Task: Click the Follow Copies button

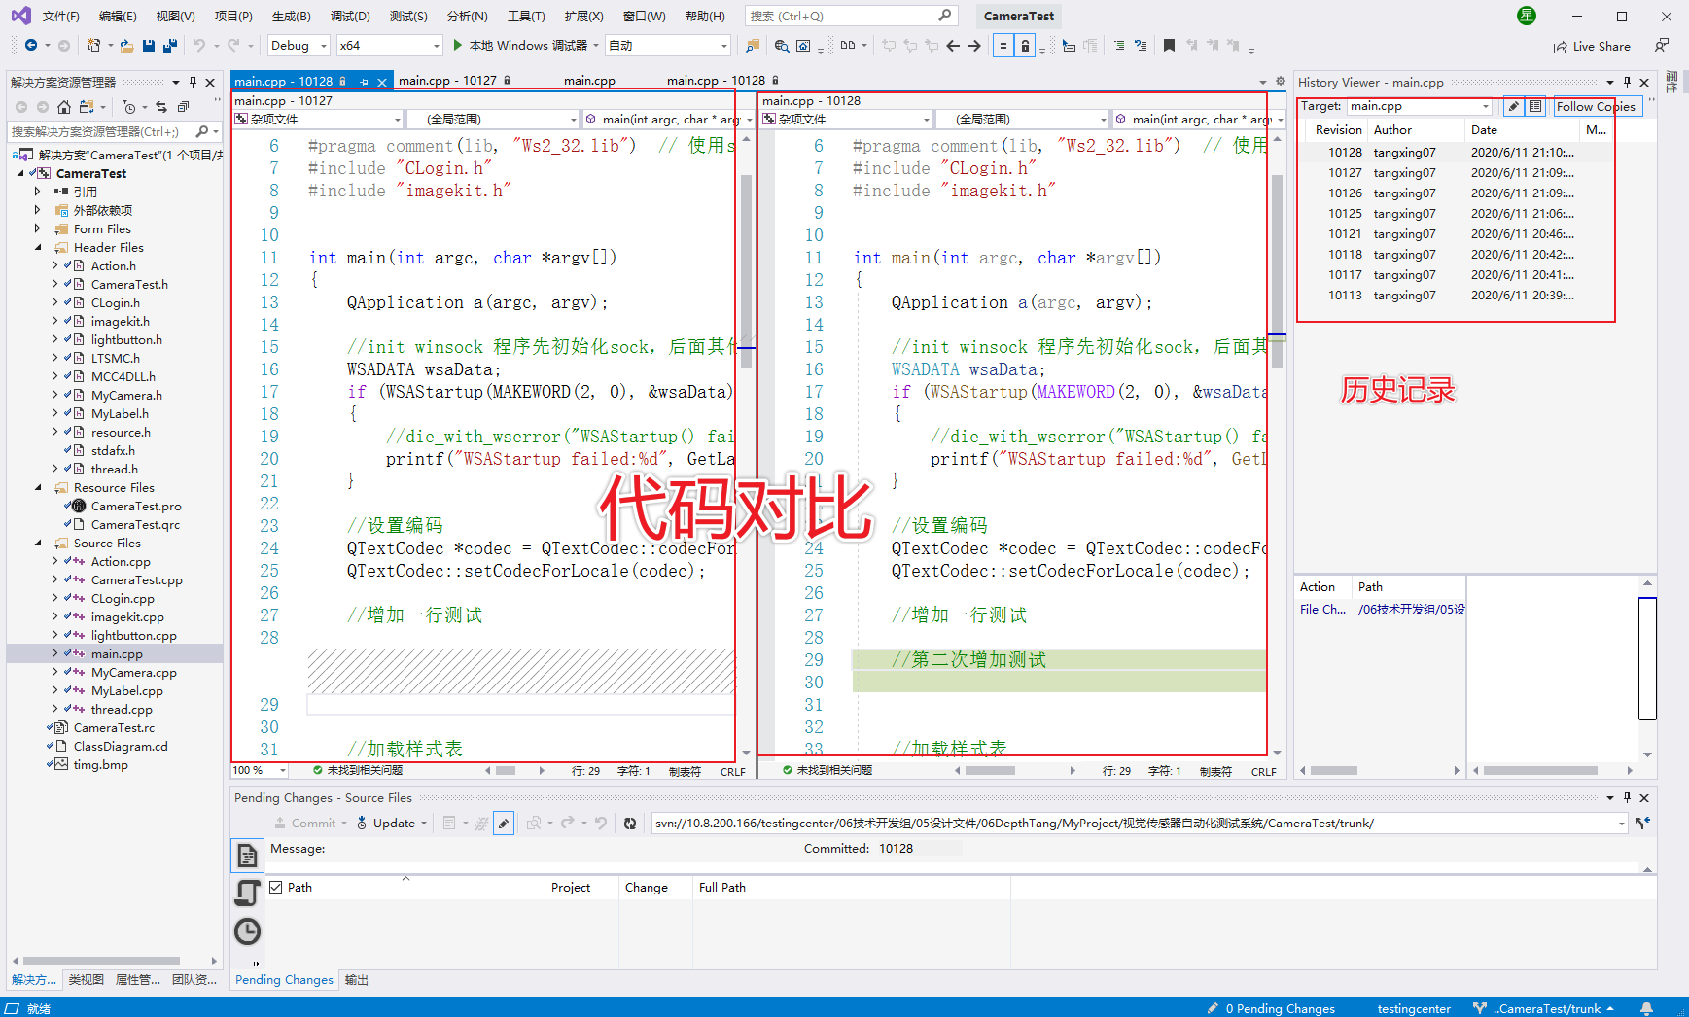Action: (1596, 107)
